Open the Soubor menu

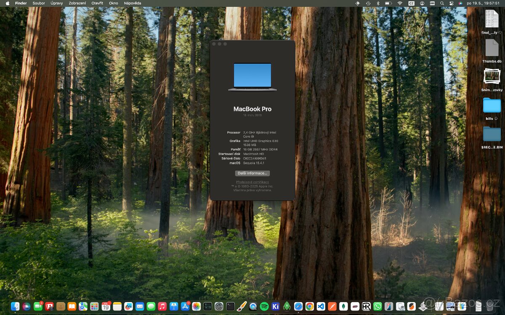(x=39, y=3)
